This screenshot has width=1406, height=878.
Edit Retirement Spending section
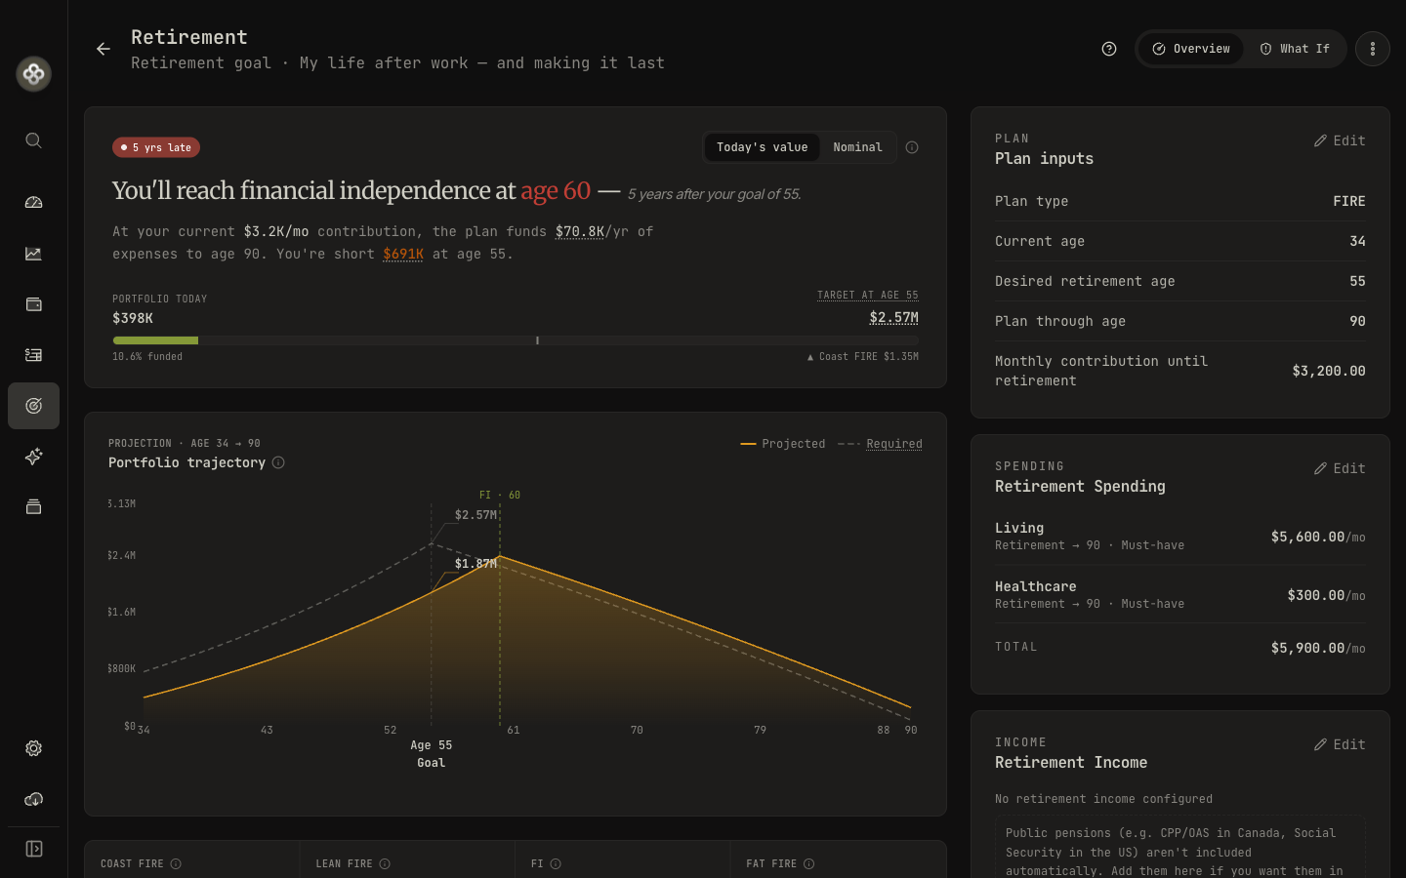pyautogui.click(x=1340, y=468)
